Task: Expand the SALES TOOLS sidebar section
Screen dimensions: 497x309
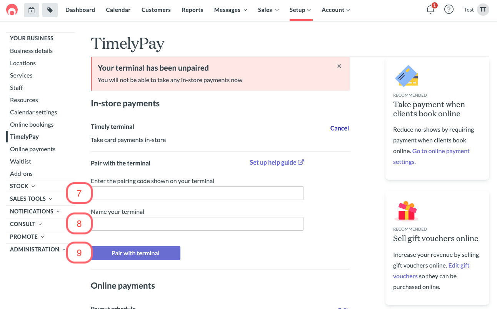Action: pos(31,199)
